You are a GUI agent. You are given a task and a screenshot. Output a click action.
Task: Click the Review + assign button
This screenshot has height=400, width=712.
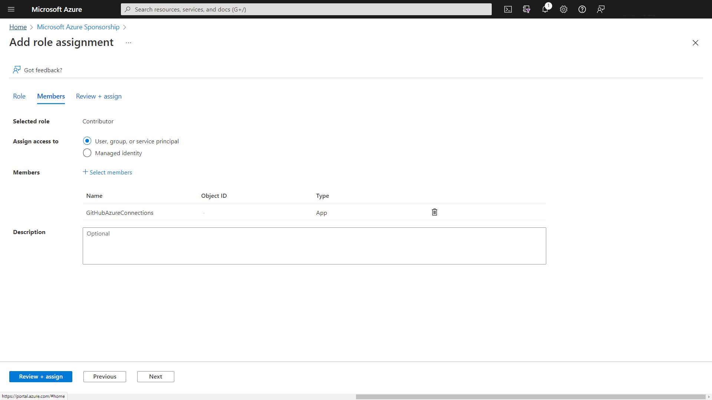[x=41, y=376]
